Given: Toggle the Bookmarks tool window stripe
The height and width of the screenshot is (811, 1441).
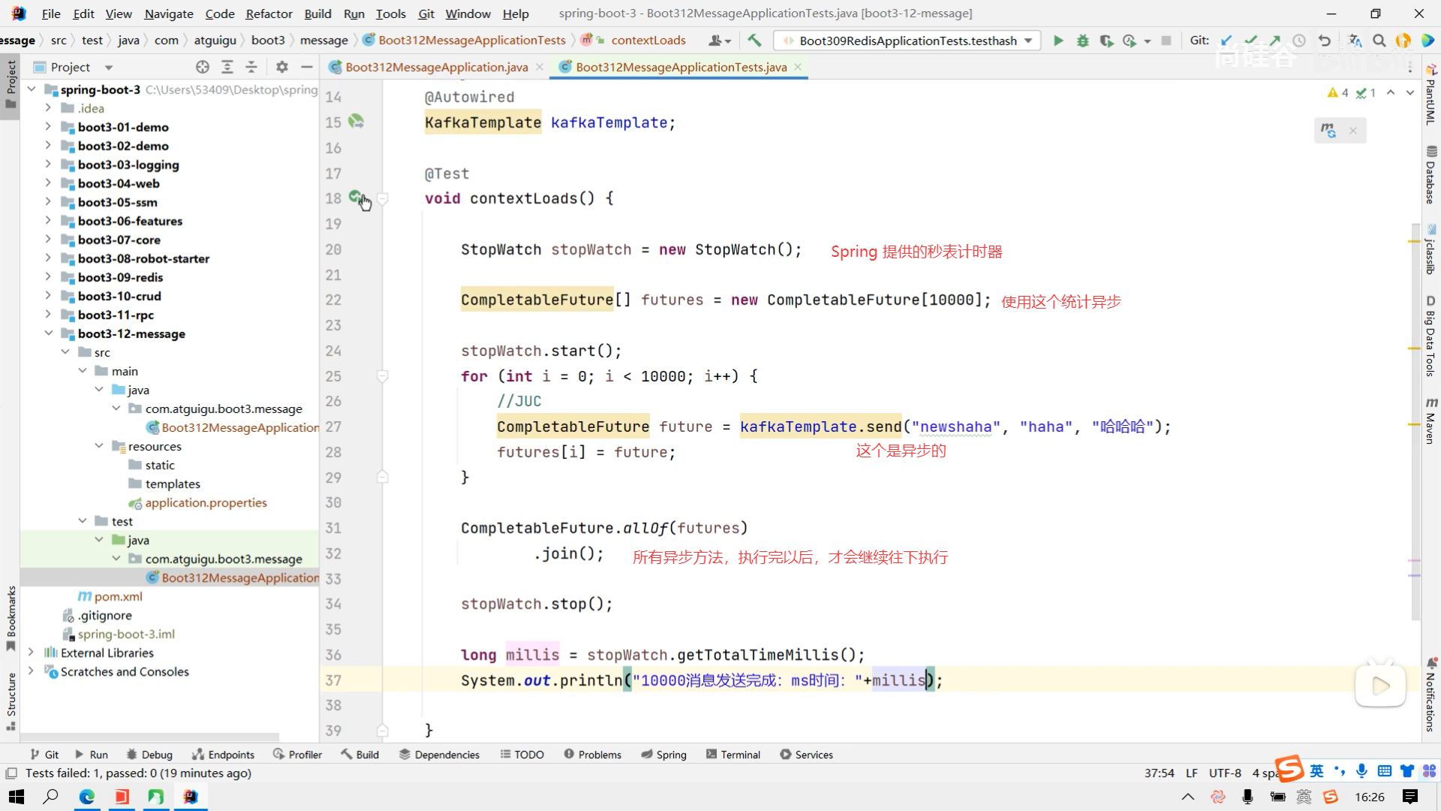Looking at the screenshot, I should pos(11,617).
